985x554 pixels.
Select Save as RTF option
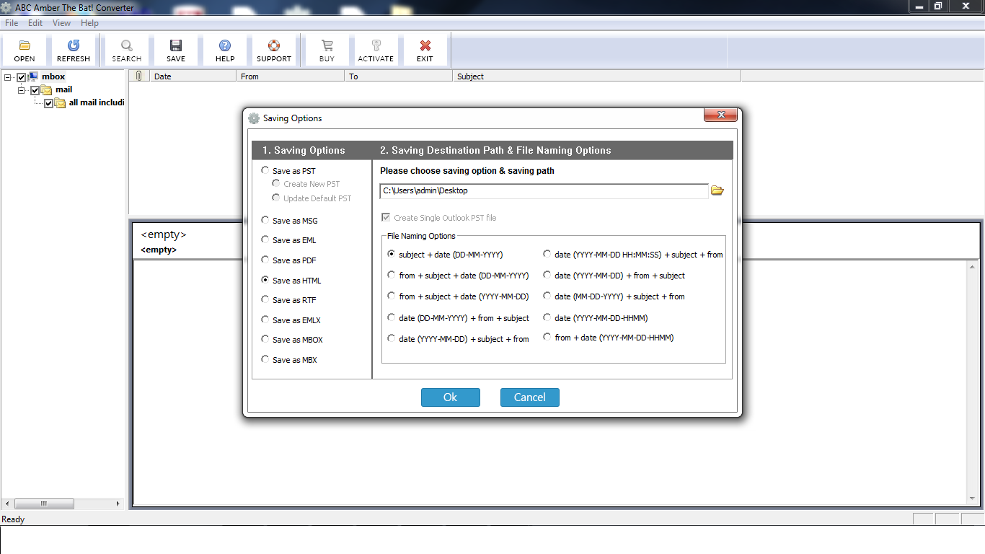click(288, 300)
